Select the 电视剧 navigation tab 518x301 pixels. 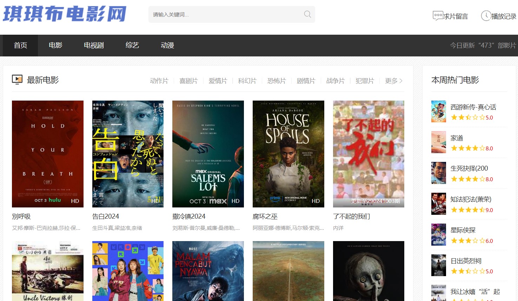tap(94, 45)
